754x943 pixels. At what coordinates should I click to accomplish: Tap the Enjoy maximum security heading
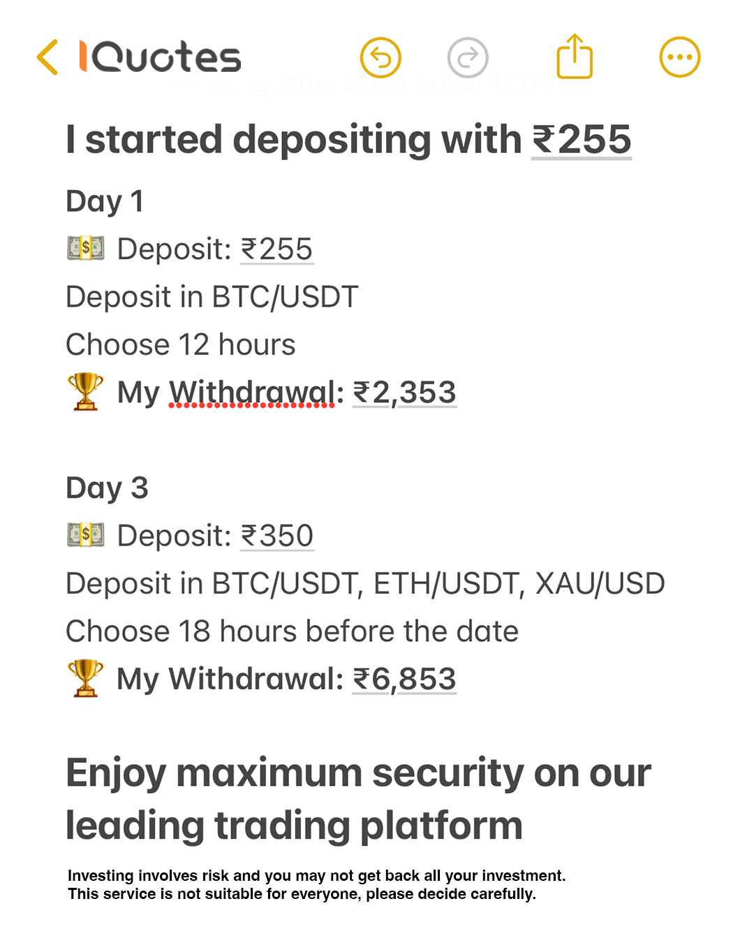359,799
